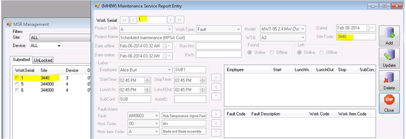Expand the Employee Alice Burt dropdown
This screenshot has height=139, width=406.
point(169,70)
